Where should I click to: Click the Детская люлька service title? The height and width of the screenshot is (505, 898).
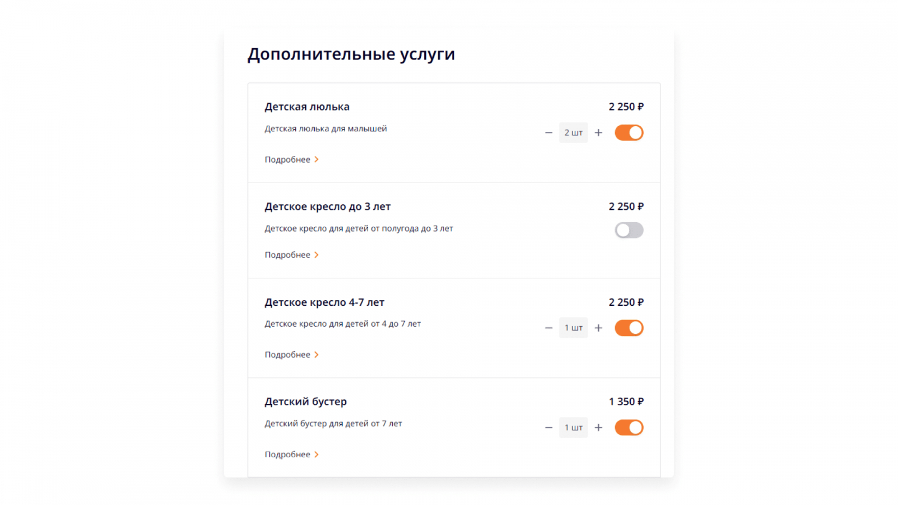coord(307,107)
